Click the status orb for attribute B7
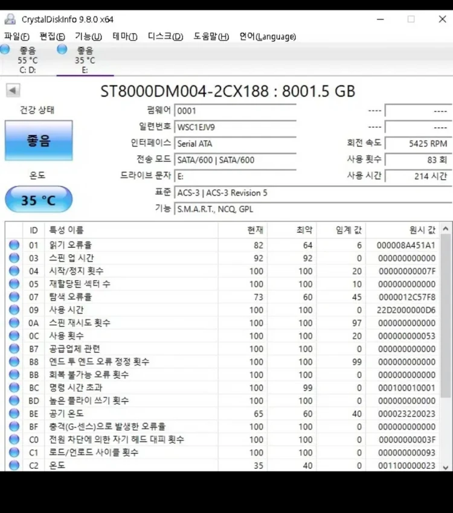 pos(14,348)
